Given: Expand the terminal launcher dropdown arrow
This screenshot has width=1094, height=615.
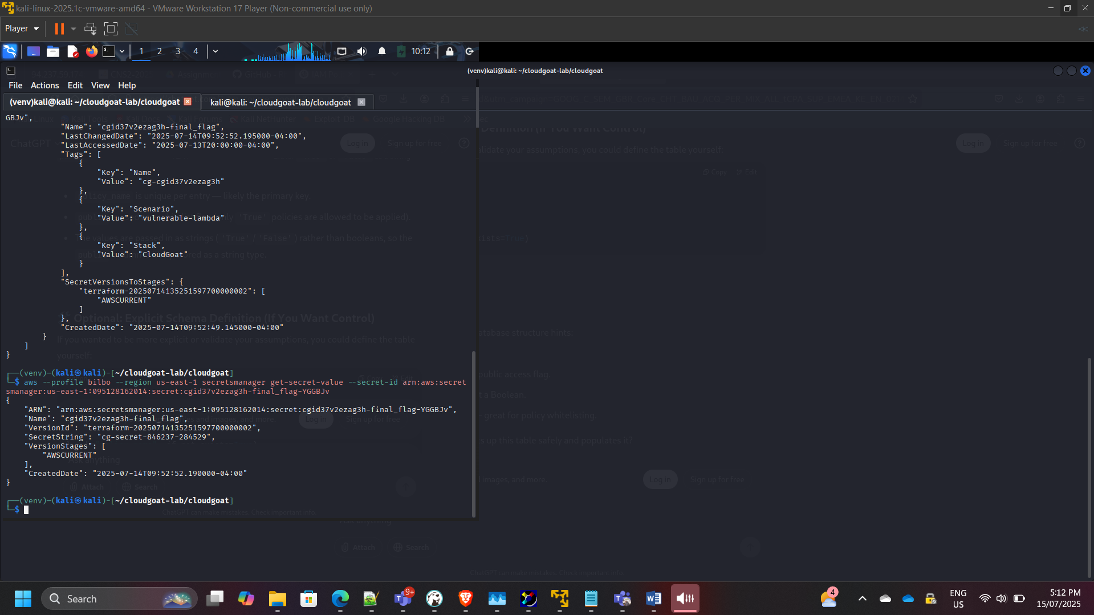Looking at the screenshot, I should [x=122, y=51].
